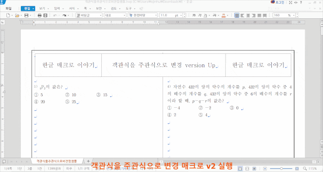The width and height of the screenshot is (323, 172).
Task: Open the 보안 menu
Action: 99,8
